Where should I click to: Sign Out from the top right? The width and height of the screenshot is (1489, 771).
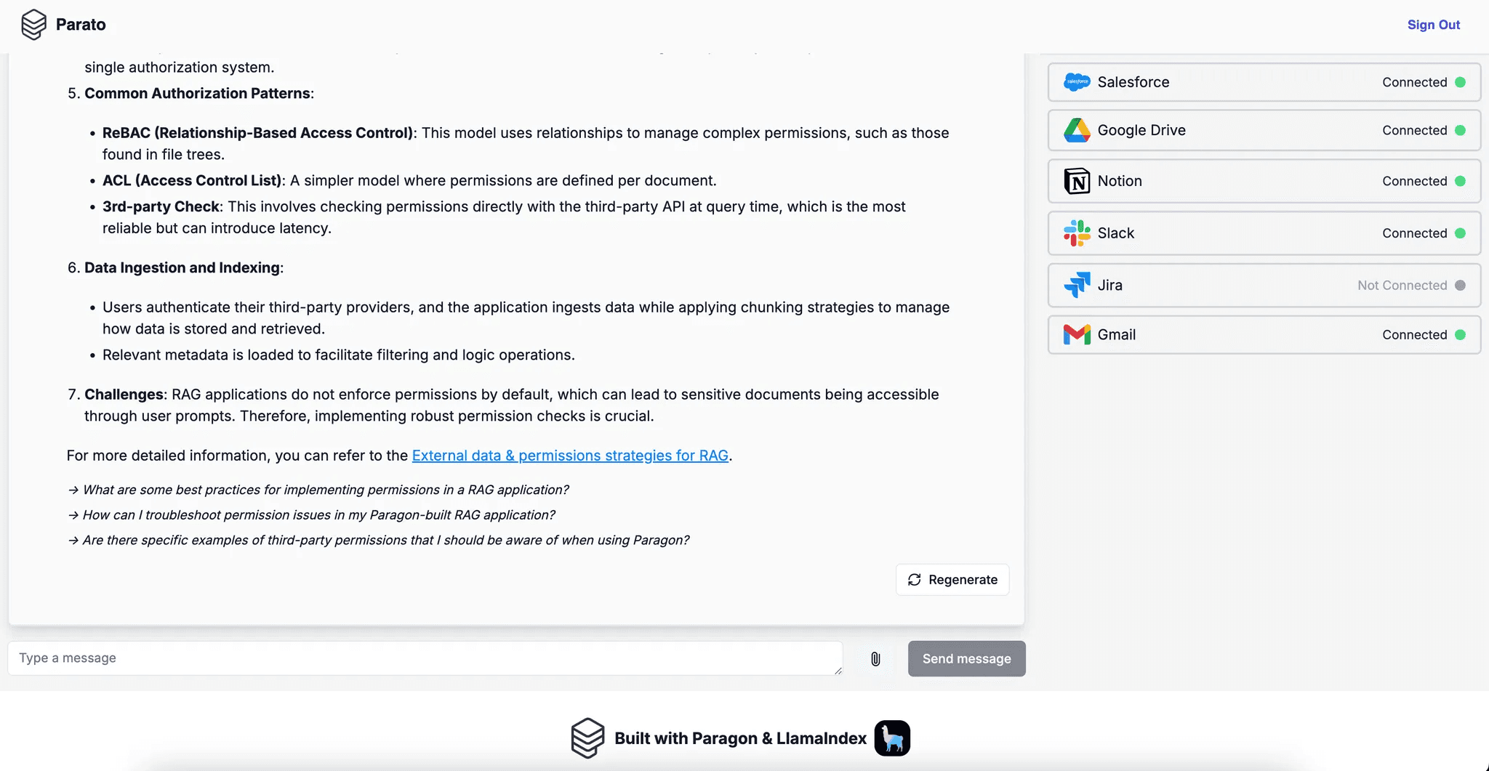click(x=1433, y=25)
